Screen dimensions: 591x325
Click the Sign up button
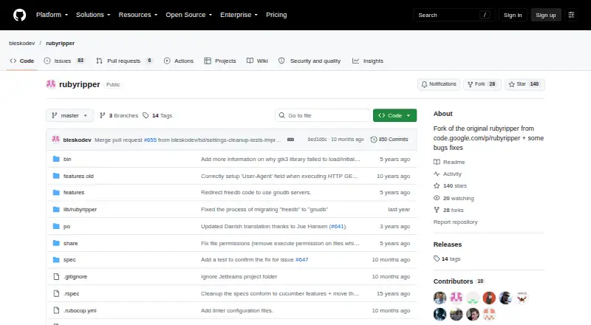click(546, 15)
